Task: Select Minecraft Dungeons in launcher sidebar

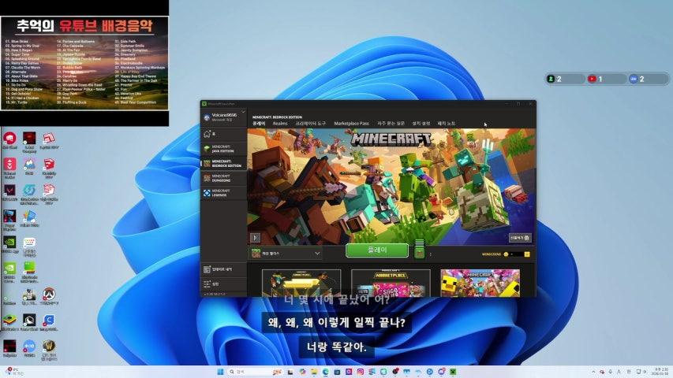Action: (x=223, y=178)
